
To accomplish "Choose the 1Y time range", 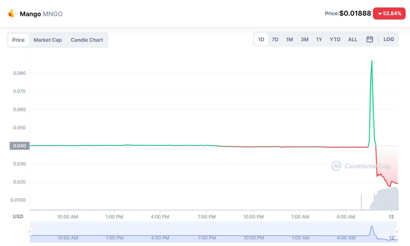I will point(319,40).
